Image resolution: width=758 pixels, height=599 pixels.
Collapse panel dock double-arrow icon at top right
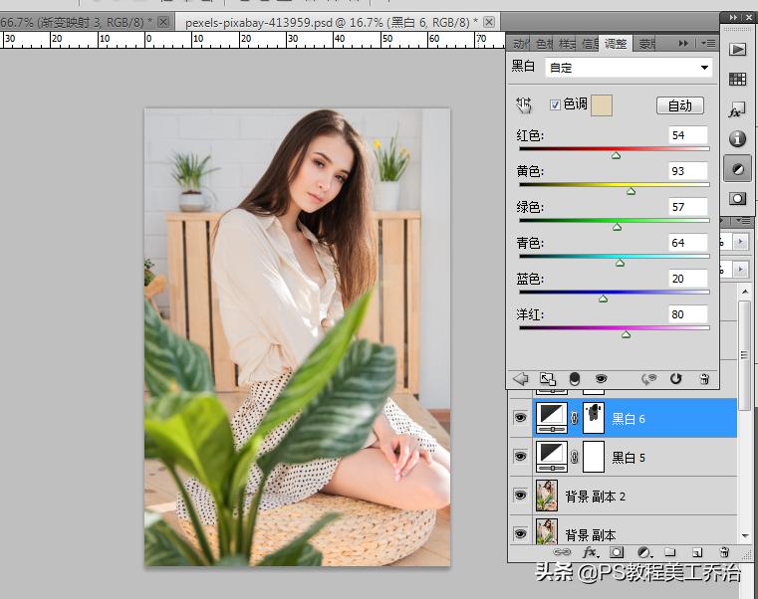(x=733, y=17)
